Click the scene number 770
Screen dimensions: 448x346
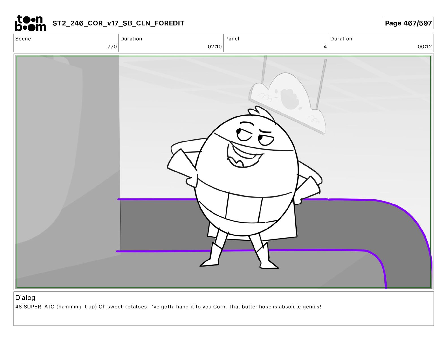[112, 47]
